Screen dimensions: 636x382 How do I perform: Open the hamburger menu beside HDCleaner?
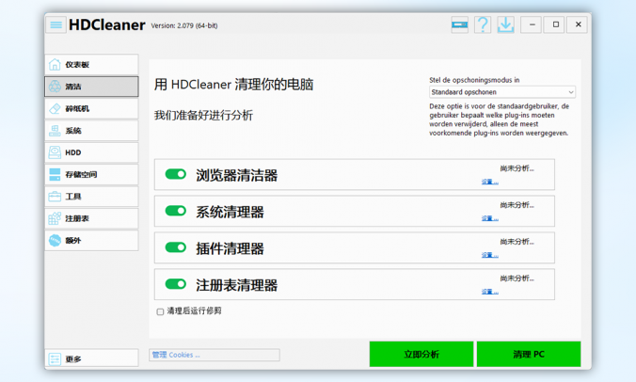[56, 25]
